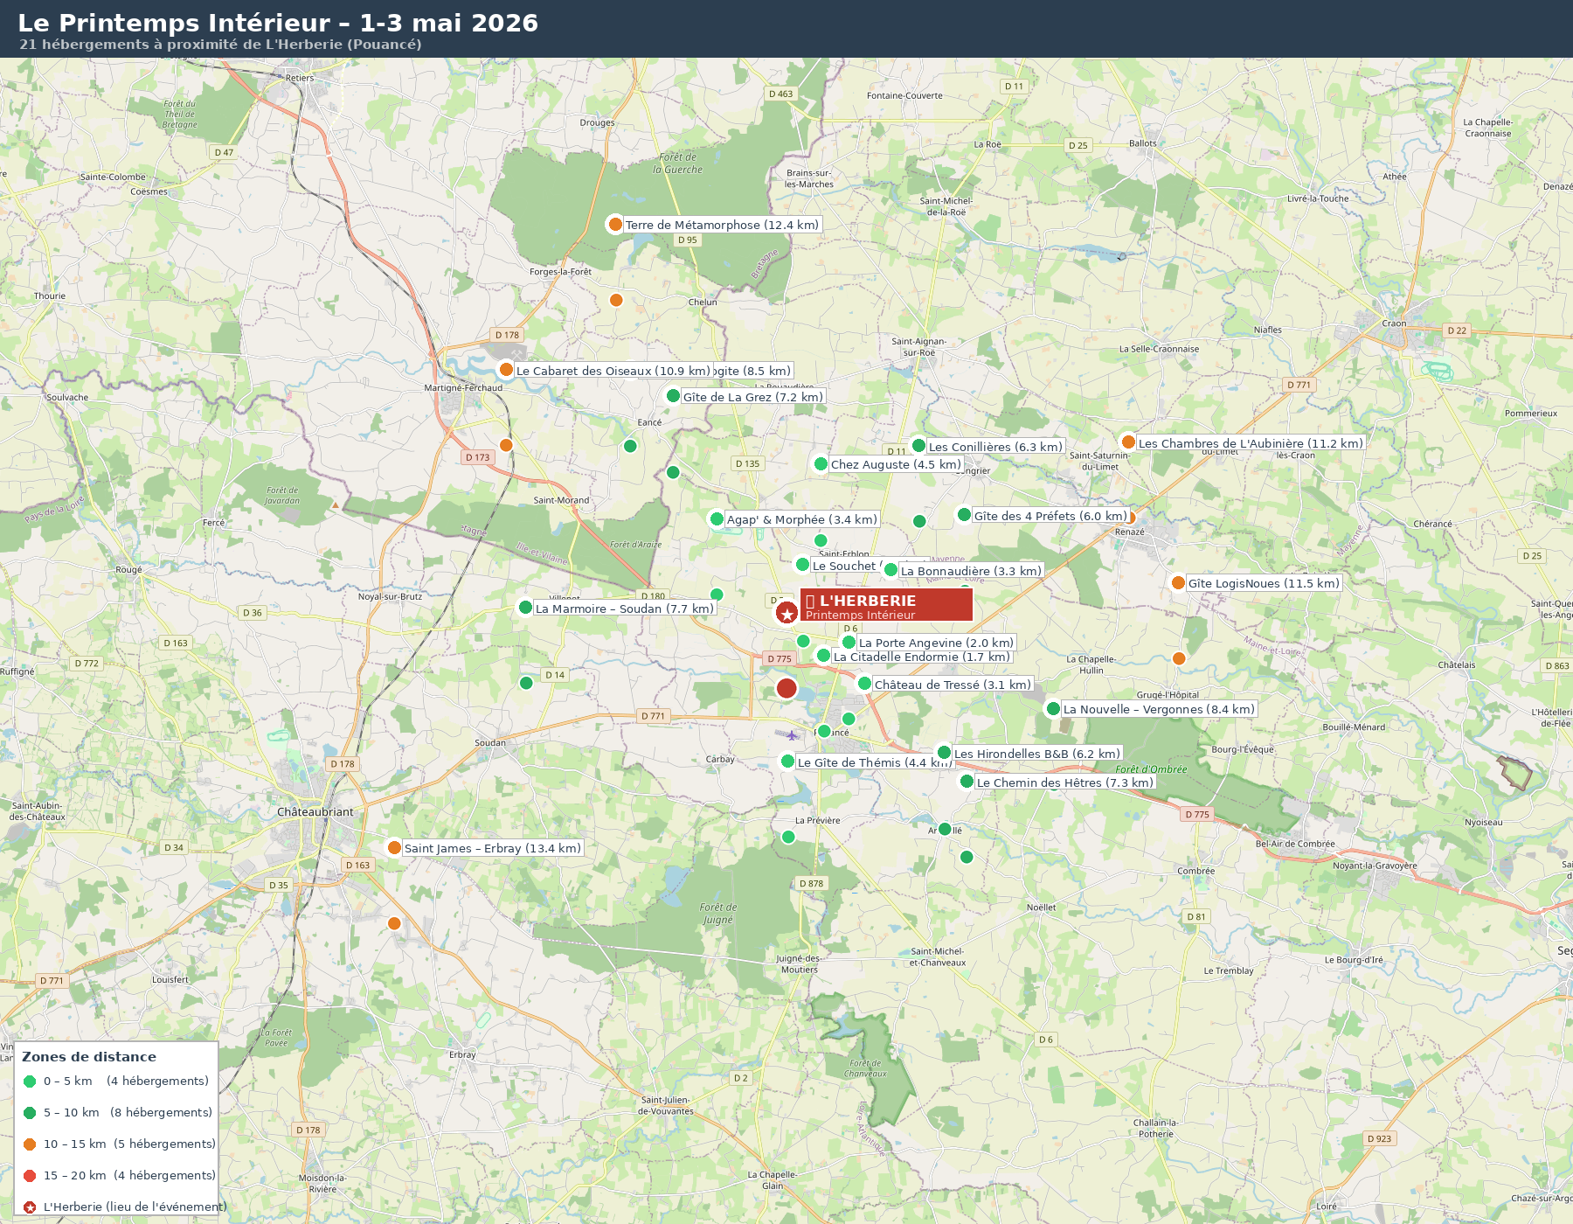Select the Terre de Métamorphose orange marker
1573x1224 pixels.
pyautogui.click(x=615, y=225)
